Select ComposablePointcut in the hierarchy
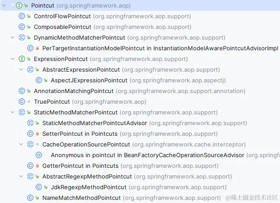Image resolution: width=280 pixels, height=203 pixels. tap(62, 27)
